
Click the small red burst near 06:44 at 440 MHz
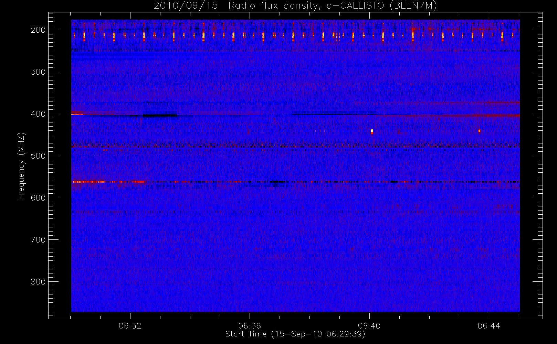tap(479, 131)
